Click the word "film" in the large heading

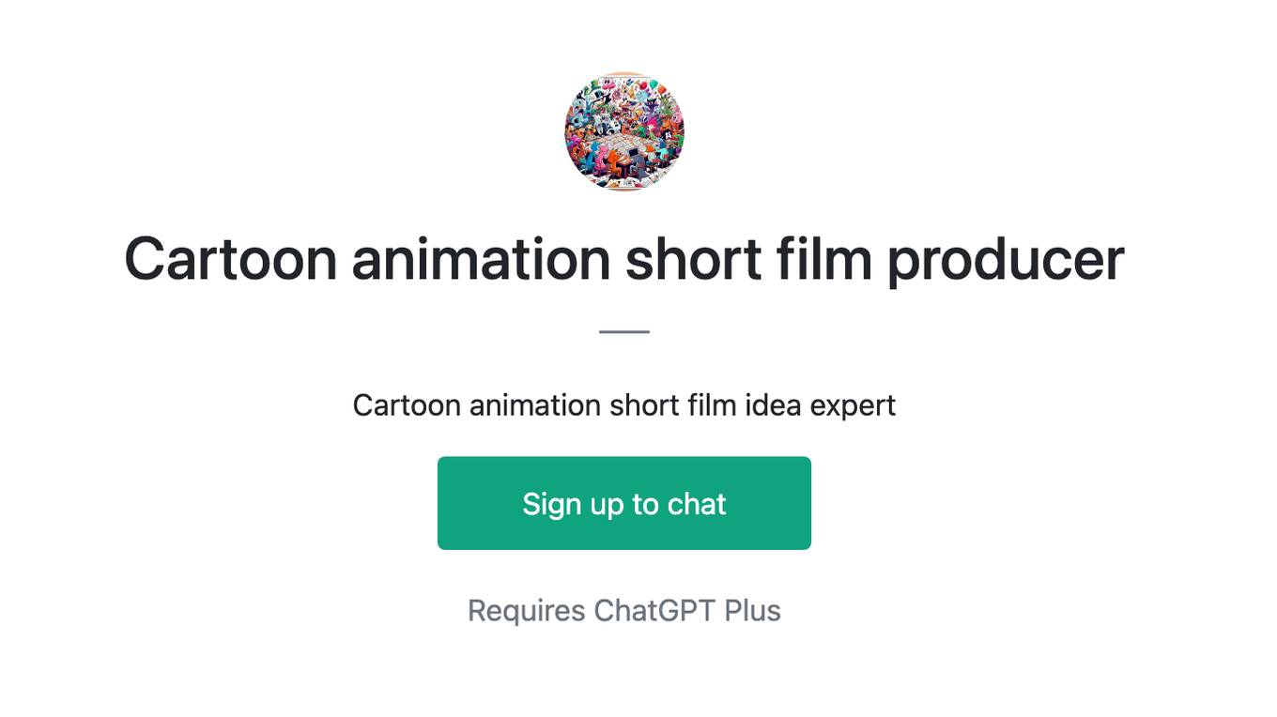[x=824, y=259]
